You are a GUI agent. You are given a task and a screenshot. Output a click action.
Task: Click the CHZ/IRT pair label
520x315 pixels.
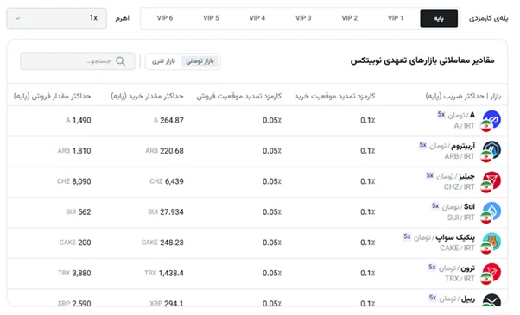tap(460, 187)
